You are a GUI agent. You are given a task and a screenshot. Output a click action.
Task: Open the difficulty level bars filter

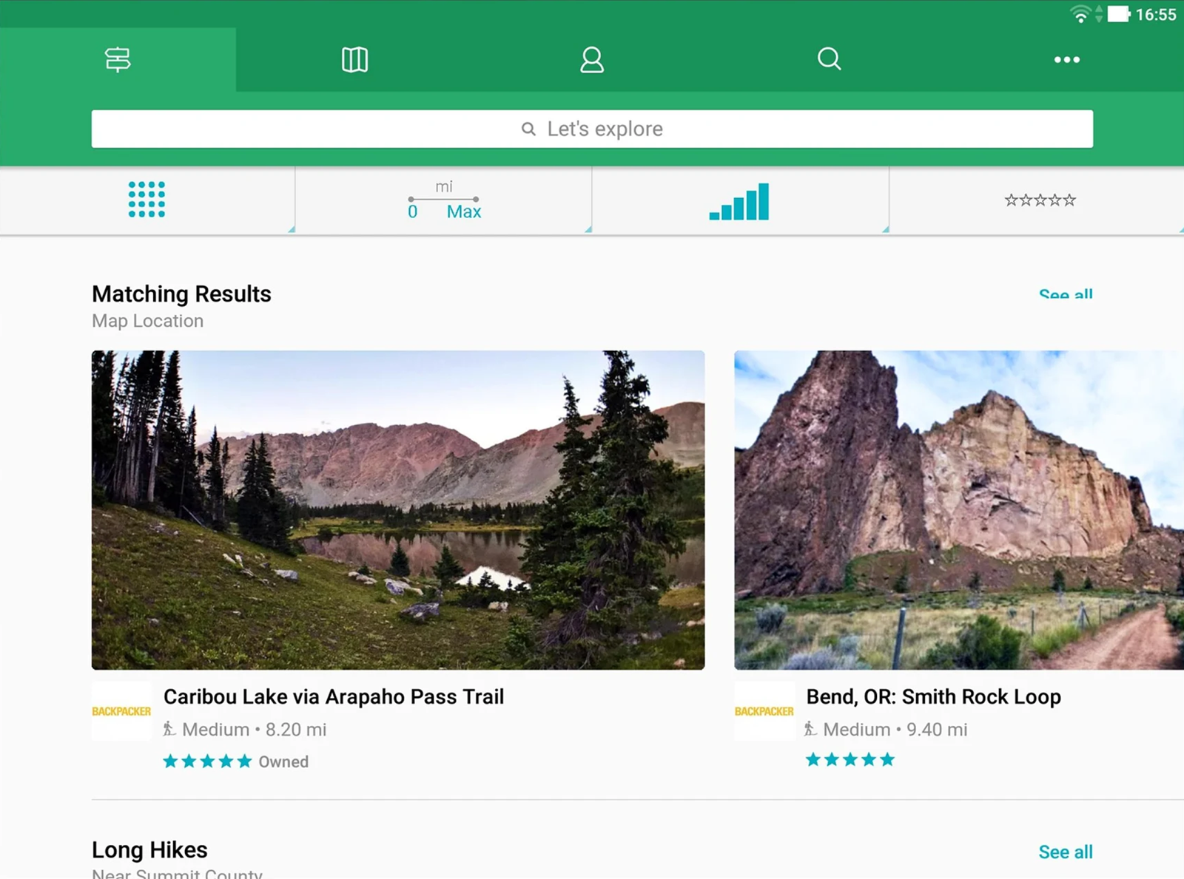tap(739, 201)
